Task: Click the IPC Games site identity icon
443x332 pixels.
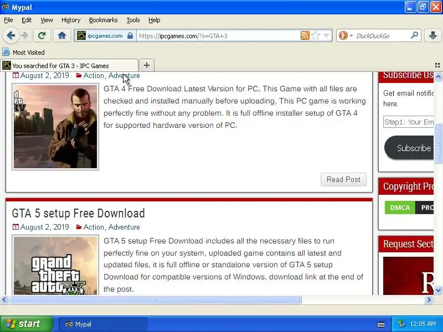Action: click(x=81, y=35)
